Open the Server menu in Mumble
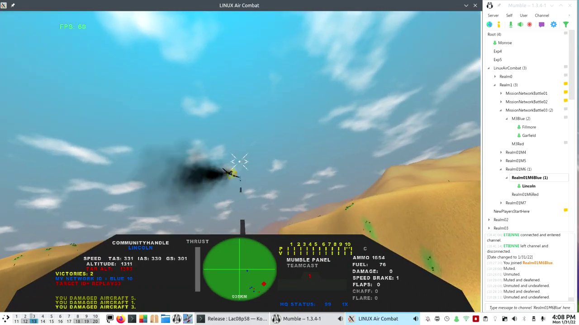Image resolution: width=579 pixels, height=325 pixels. (493, 15)
